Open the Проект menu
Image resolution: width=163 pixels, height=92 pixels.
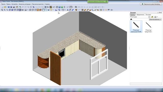pyautogui.click(x=3, y=4)
